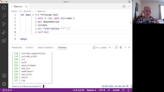Open editor More Actions ellipsis
Screen dimensions: 164x92
[x=128, y=6]
